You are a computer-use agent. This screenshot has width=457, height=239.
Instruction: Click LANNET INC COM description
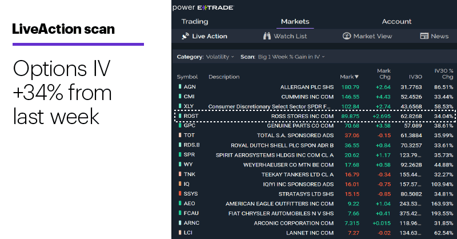click(x=310, y=233)
